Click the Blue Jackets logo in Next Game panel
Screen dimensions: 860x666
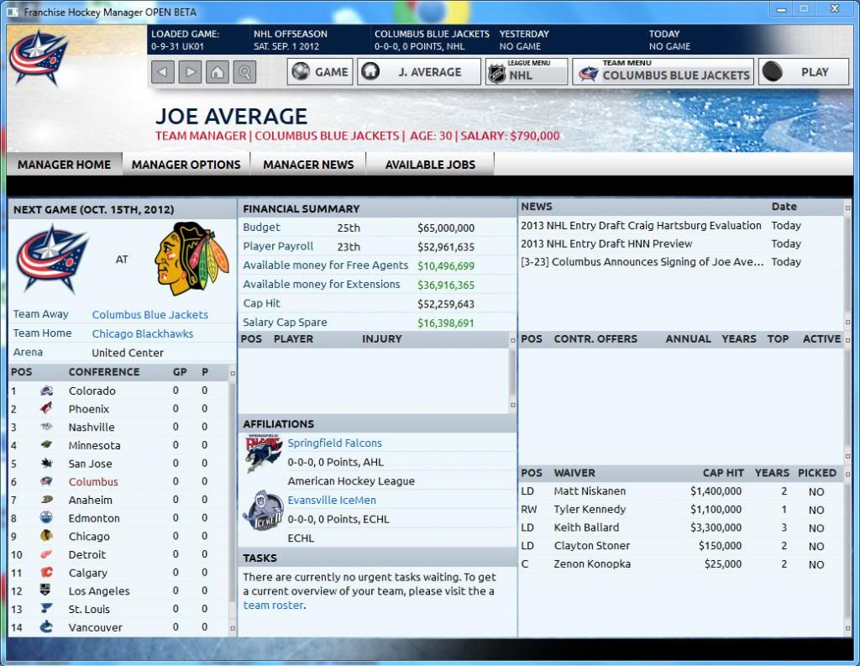click(52, 259)
